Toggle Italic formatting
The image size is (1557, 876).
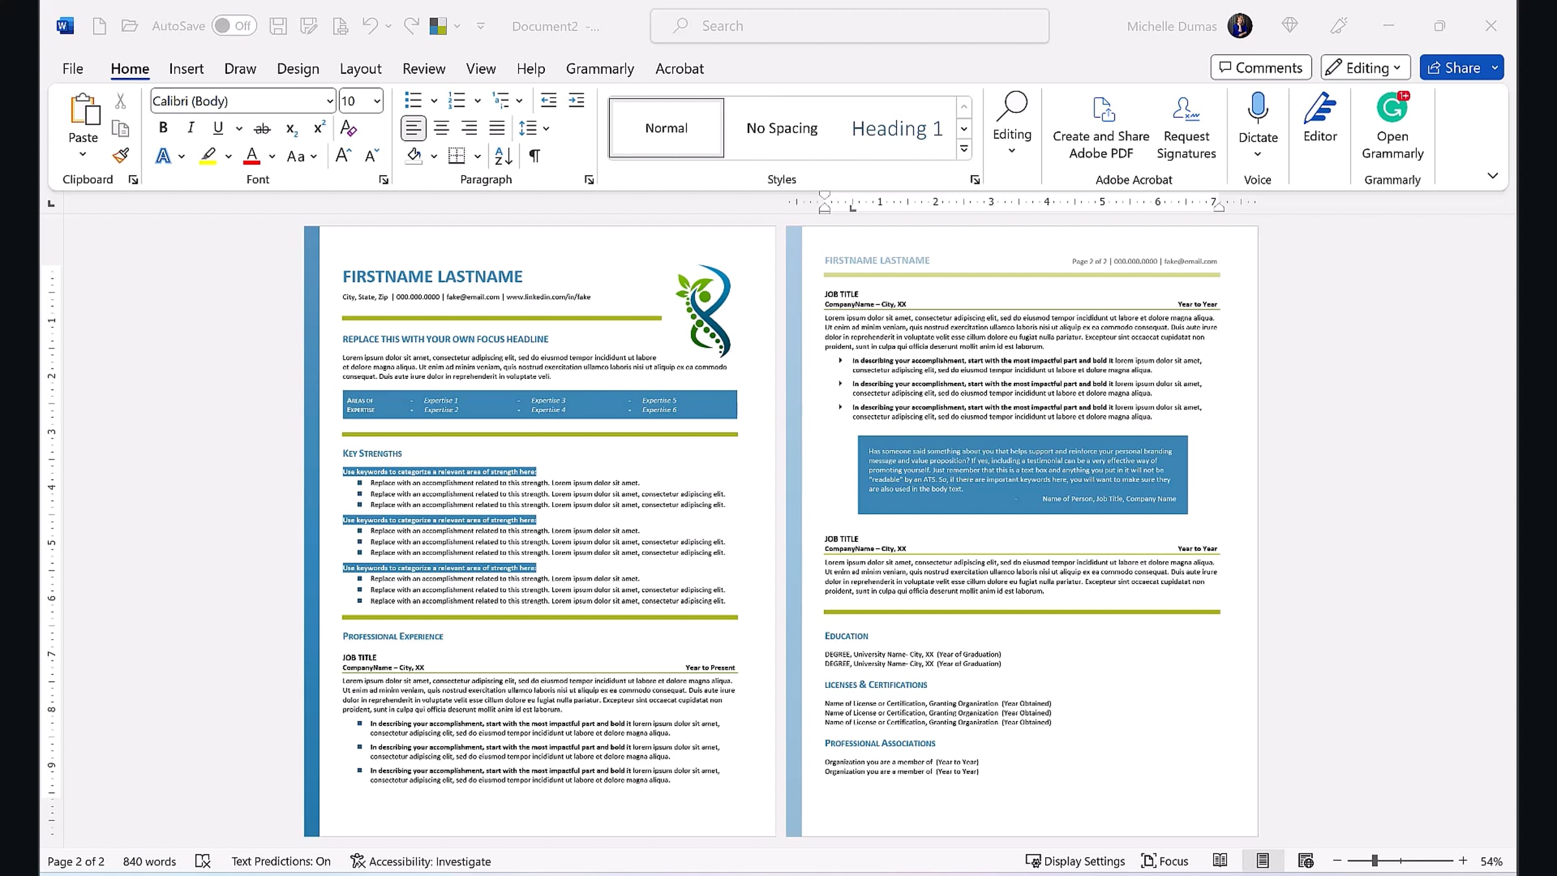[191, 128]
